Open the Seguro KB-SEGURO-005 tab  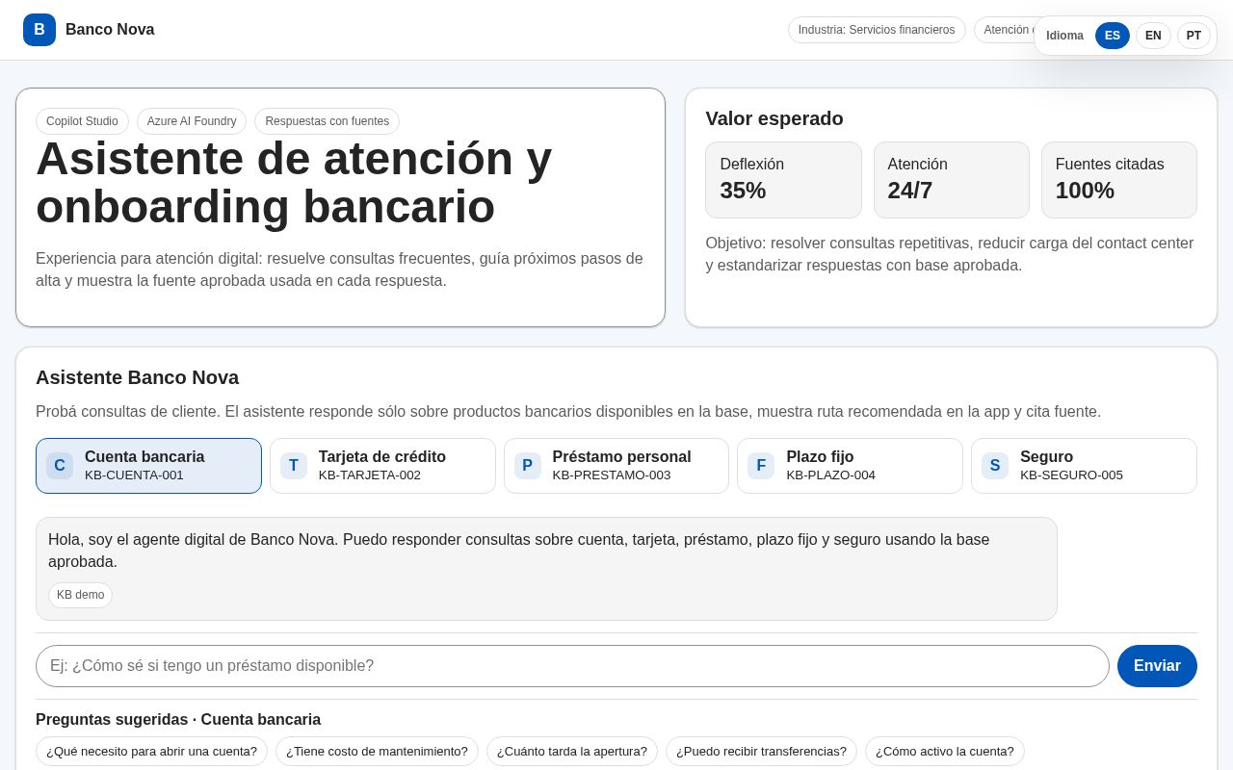click(x=1084, y=466)
